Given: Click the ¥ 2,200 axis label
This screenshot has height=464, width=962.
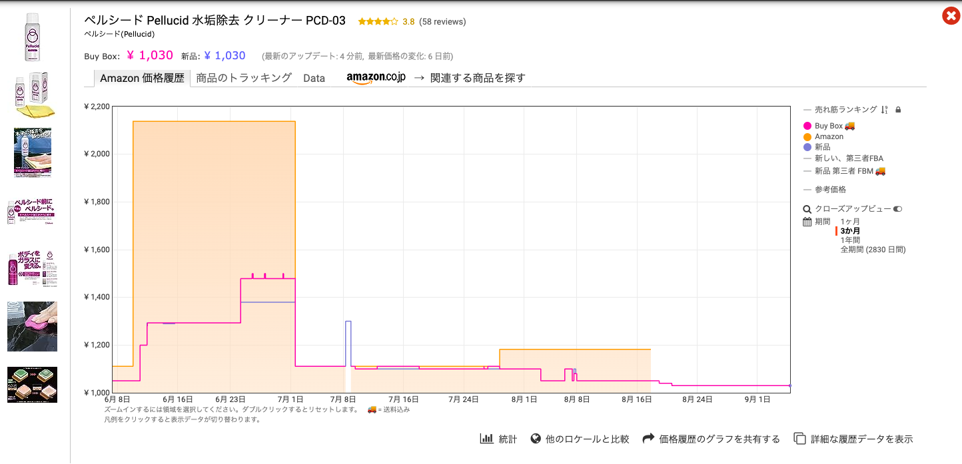Looking at the screenshot, I should click(97, 107).
